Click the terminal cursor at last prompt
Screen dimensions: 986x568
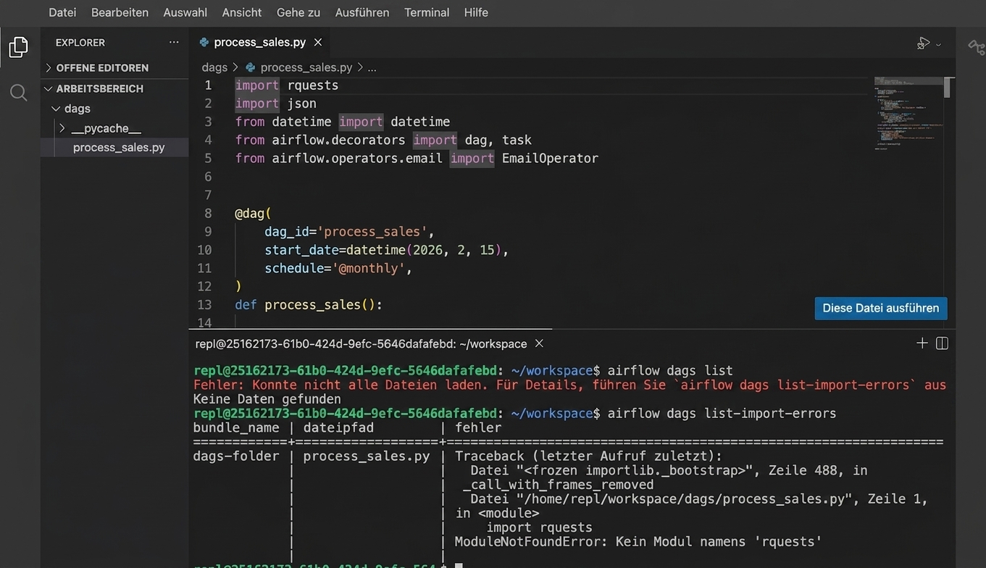tap(459, 565)
